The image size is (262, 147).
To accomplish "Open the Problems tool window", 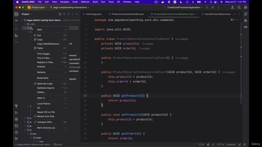I will [16, 132].
